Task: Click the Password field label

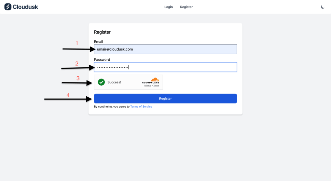Action: 102,59
